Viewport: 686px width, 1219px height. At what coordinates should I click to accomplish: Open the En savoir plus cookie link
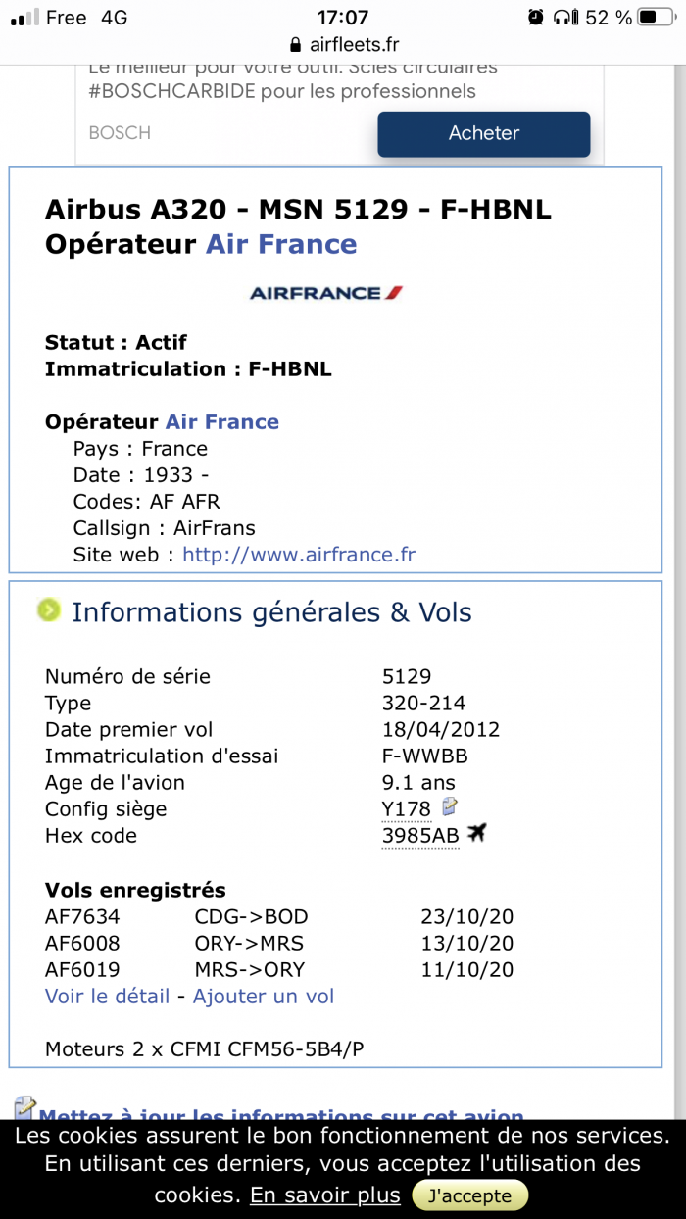(x=325, y=1195)
